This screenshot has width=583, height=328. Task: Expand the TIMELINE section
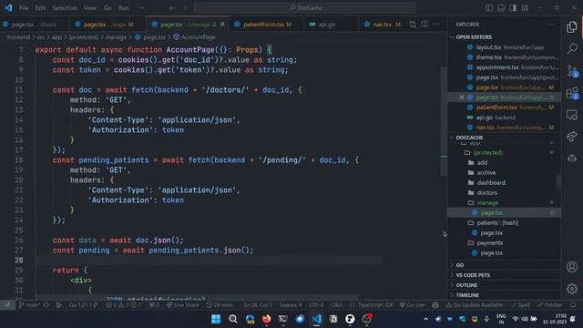[504, 295]
